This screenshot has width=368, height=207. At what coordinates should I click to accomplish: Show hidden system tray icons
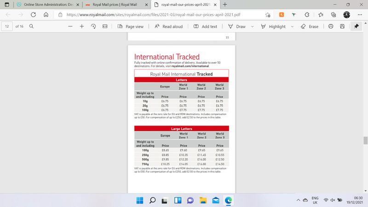point(298,200)
